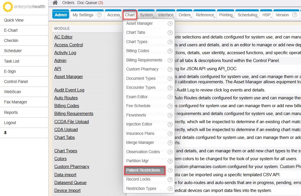Click the pop-out arrow icon next to Version
Image resolution: width=301 pixels, height=196 pixels.
[295, 15]
